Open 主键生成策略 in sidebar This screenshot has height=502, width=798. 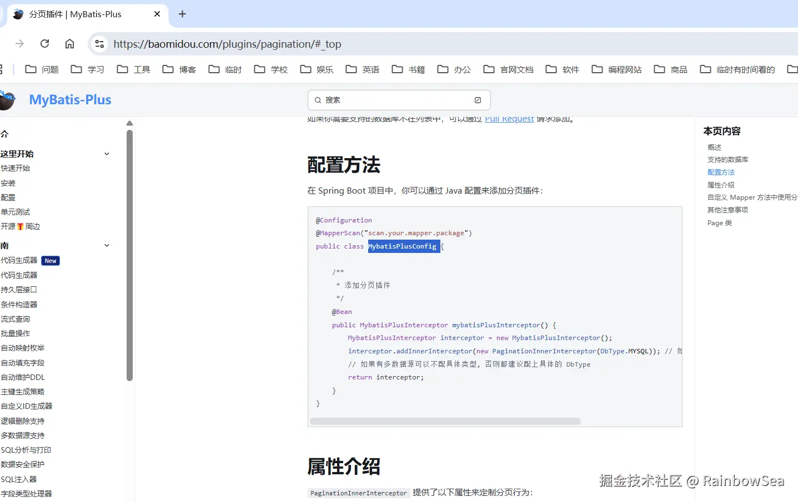[x=23, y=392]
